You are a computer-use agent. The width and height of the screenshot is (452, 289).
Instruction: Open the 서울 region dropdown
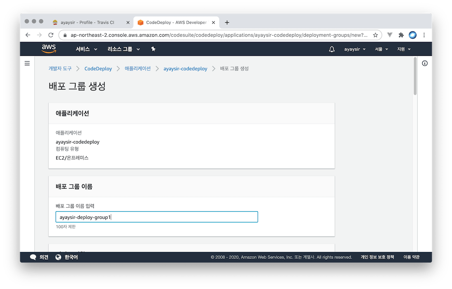pyautogui.click(x=381, y=49)
